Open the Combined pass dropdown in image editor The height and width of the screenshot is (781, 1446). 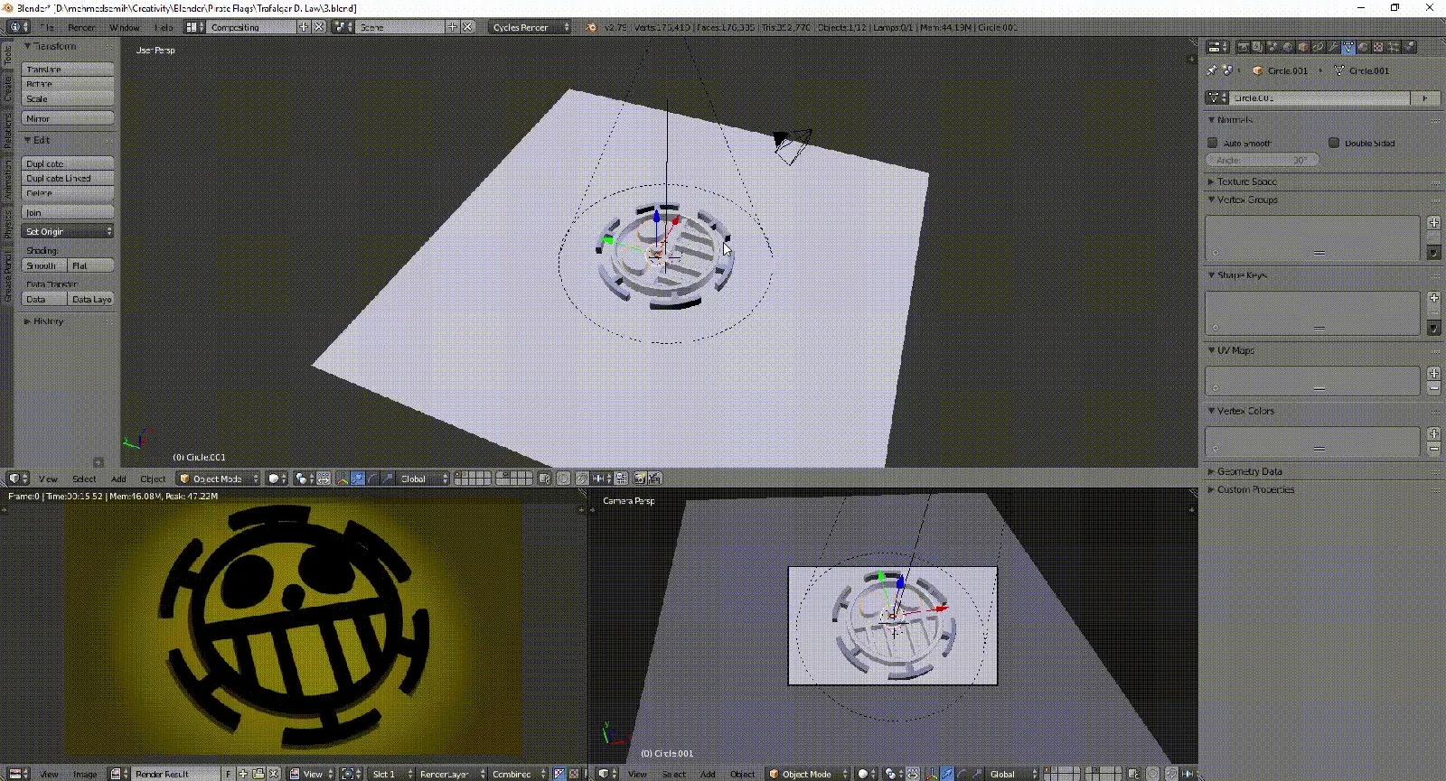(519, 774)
